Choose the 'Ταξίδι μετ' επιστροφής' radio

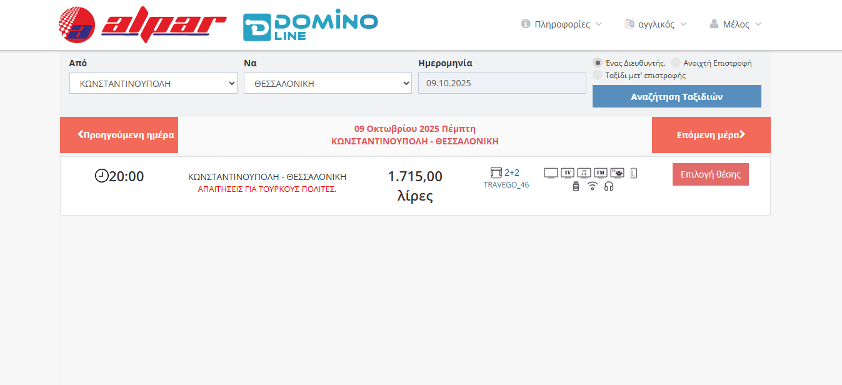pyautogui.click(x=598, y=75)
